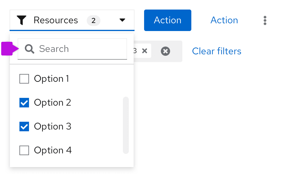Image resolution: width=284 pixels, height=182 pixels.
Task: Click the options list scrollbar
Action: click(x=126, y=125)
